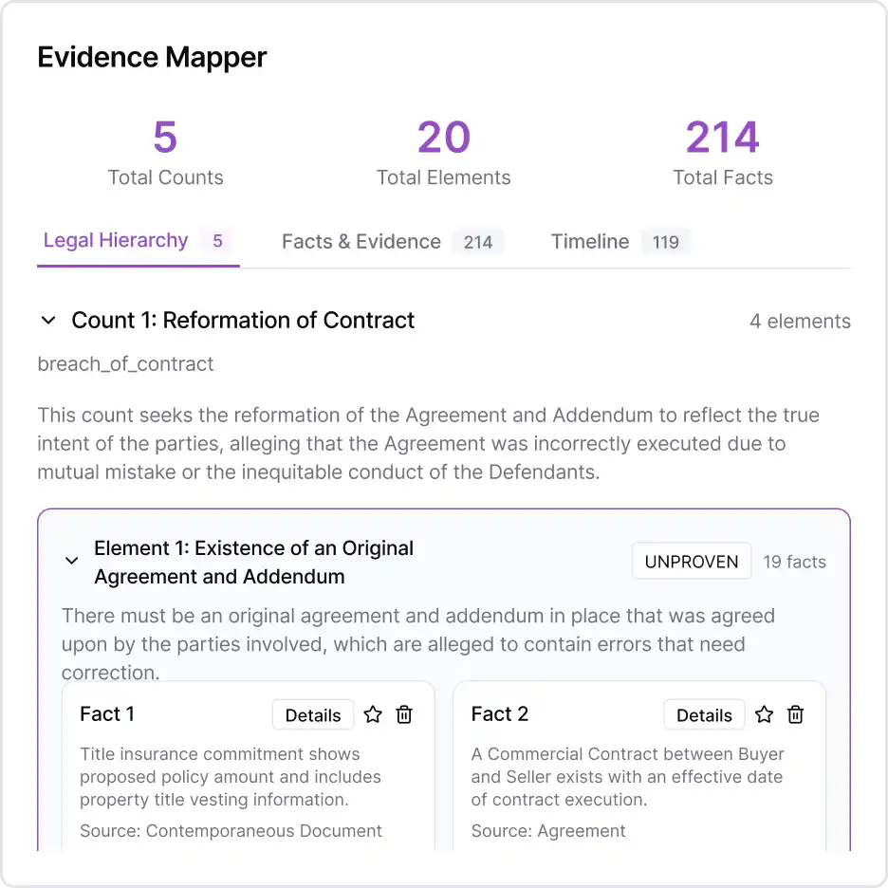Open the Facts & Evidence tab

361,242
